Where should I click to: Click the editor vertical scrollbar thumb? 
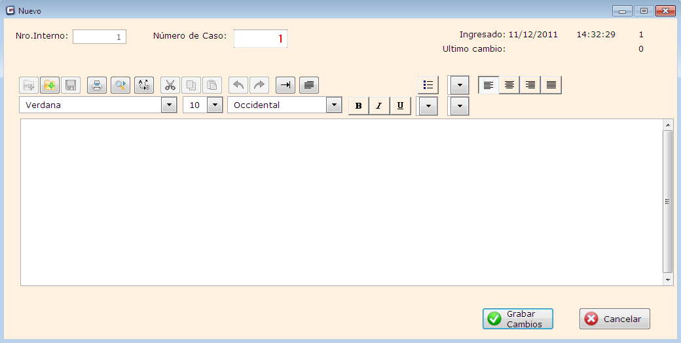point(668,202)
